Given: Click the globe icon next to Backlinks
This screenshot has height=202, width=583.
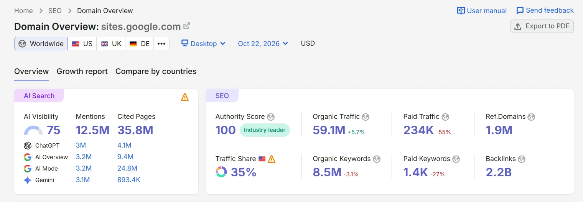Looking at the screenshot, I should [x=522, y=159].
